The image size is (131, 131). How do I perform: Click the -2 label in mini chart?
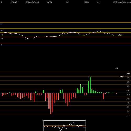84,127
